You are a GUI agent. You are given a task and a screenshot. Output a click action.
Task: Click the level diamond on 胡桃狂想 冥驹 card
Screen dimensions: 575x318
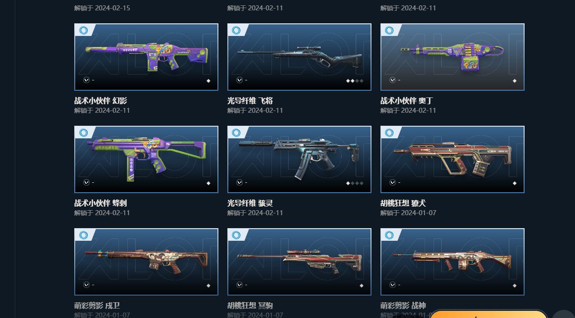(362, 286)
